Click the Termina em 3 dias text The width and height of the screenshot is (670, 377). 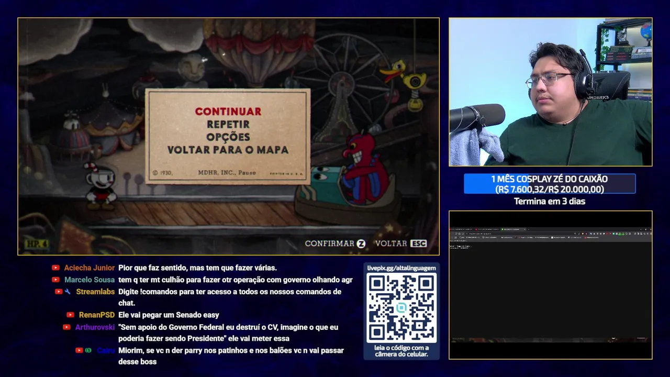coord(550,201)
